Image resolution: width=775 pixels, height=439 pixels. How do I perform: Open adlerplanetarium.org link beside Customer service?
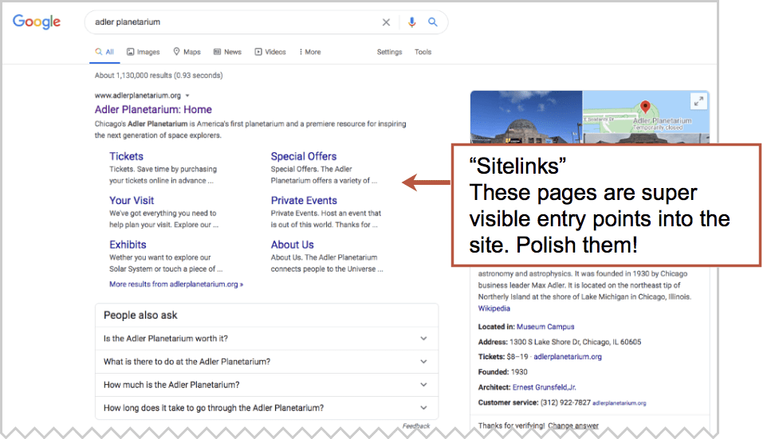[620, 403]
